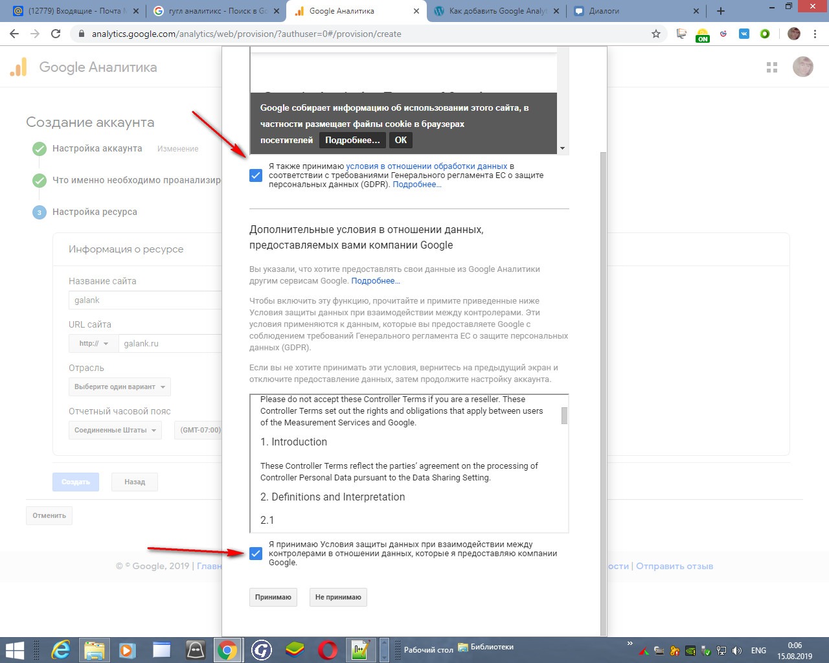Click the ENG language indicator
Screen dimensions: 829x663
click(x=758, y=651)
